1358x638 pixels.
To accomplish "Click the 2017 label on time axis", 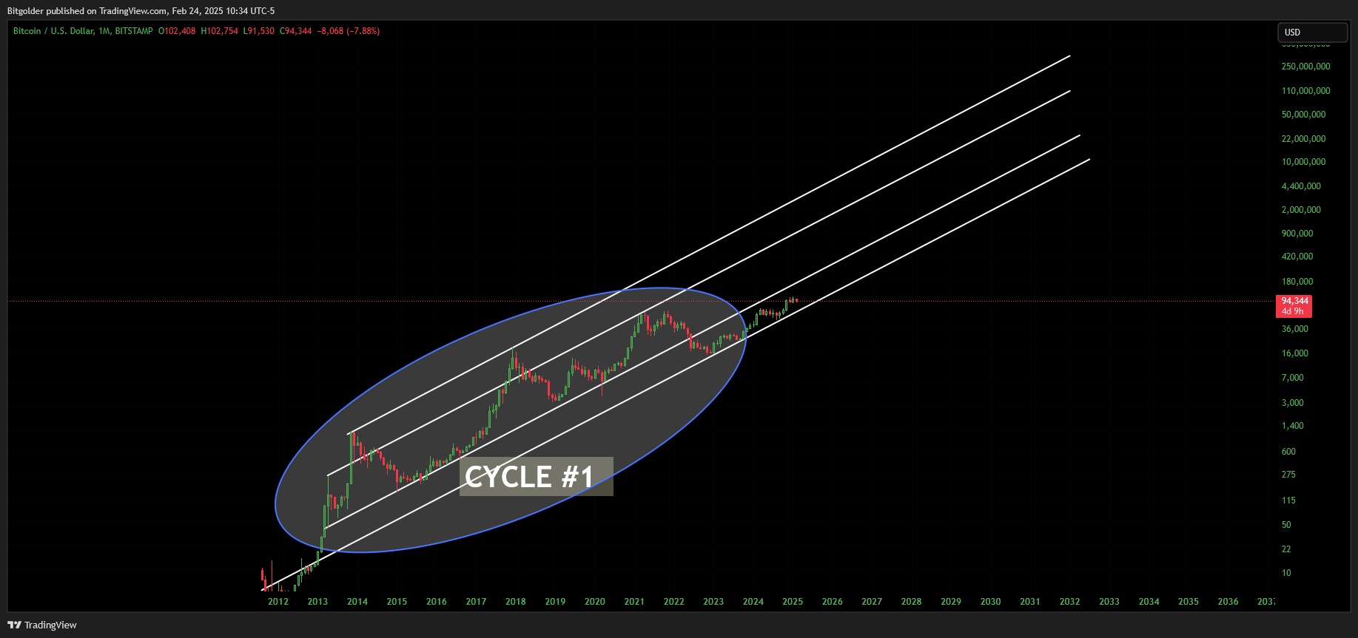I will 476,602.
